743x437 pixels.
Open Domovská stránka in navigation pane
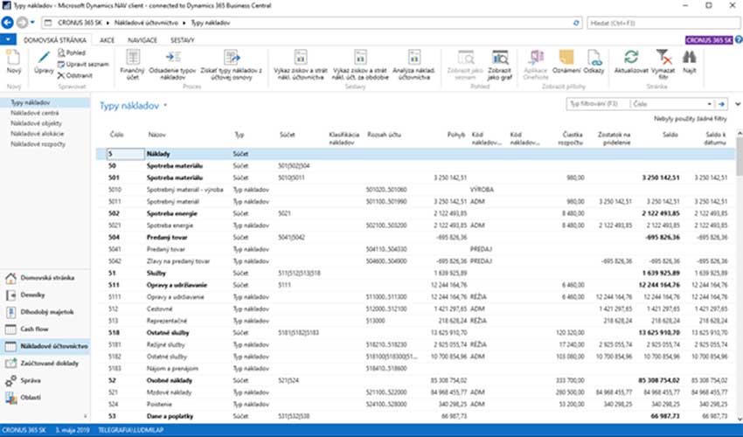click(45, 278)
